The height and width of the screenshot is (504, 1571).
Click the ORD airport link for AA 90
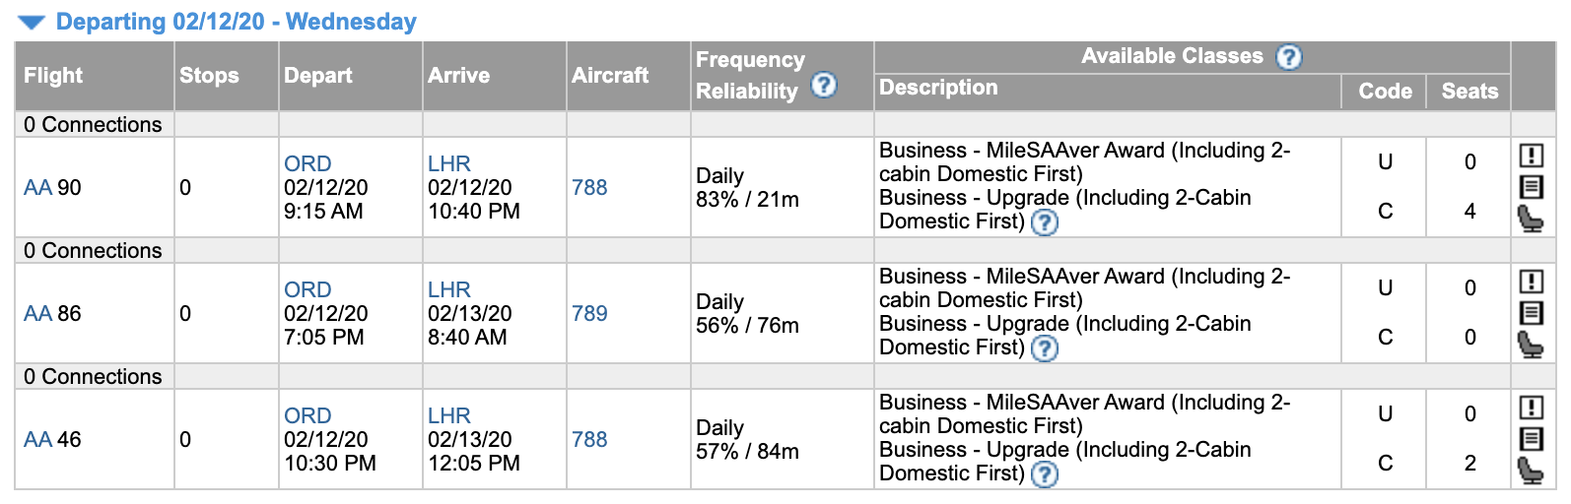pos(307,164)
